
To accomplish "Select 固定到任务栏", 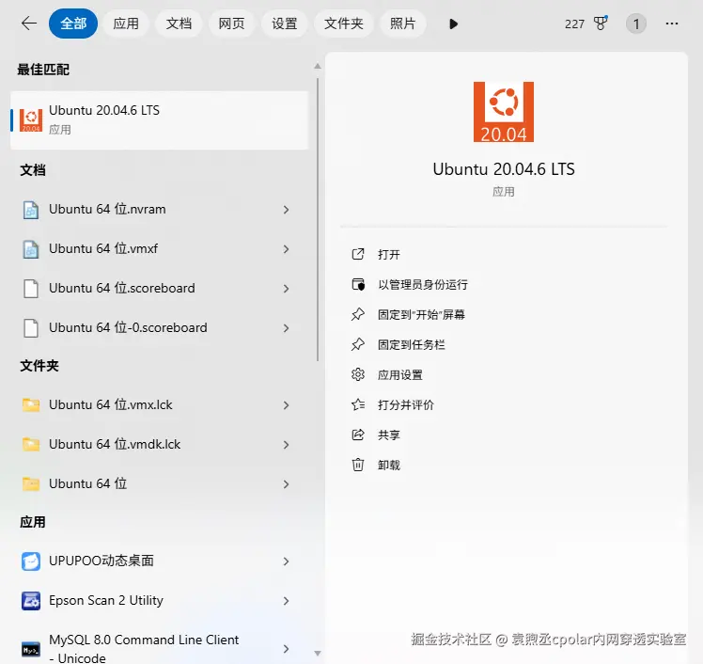I will 411,344.
